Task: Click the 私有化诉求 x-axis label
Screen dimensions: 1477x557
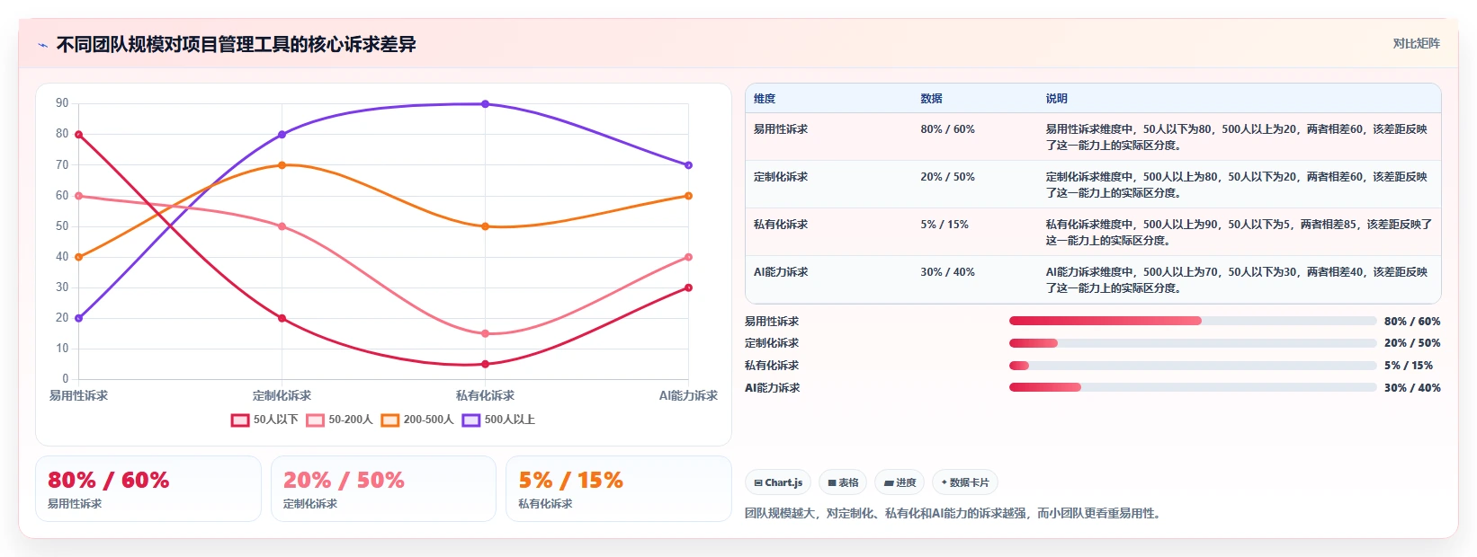Action: point(486,395)
